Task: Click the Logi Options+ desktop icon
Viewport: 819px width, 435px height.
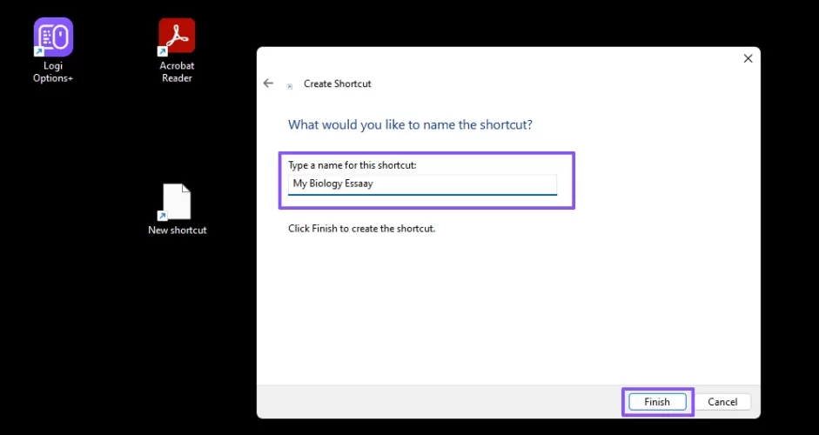Action: click(x=53, y=37)
